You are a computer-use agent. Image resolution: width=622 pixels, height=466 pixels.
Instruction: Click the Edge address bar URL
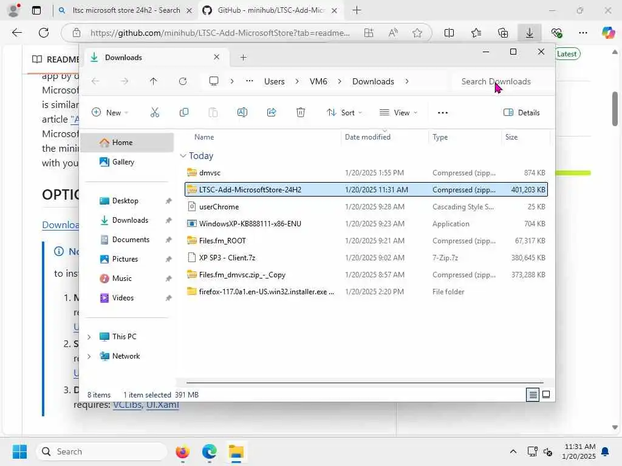(x=220, y=33)
